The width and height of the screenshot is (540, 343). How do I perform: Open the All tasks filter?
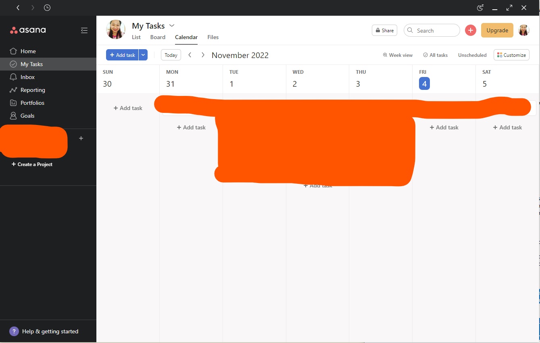(436, 55)
